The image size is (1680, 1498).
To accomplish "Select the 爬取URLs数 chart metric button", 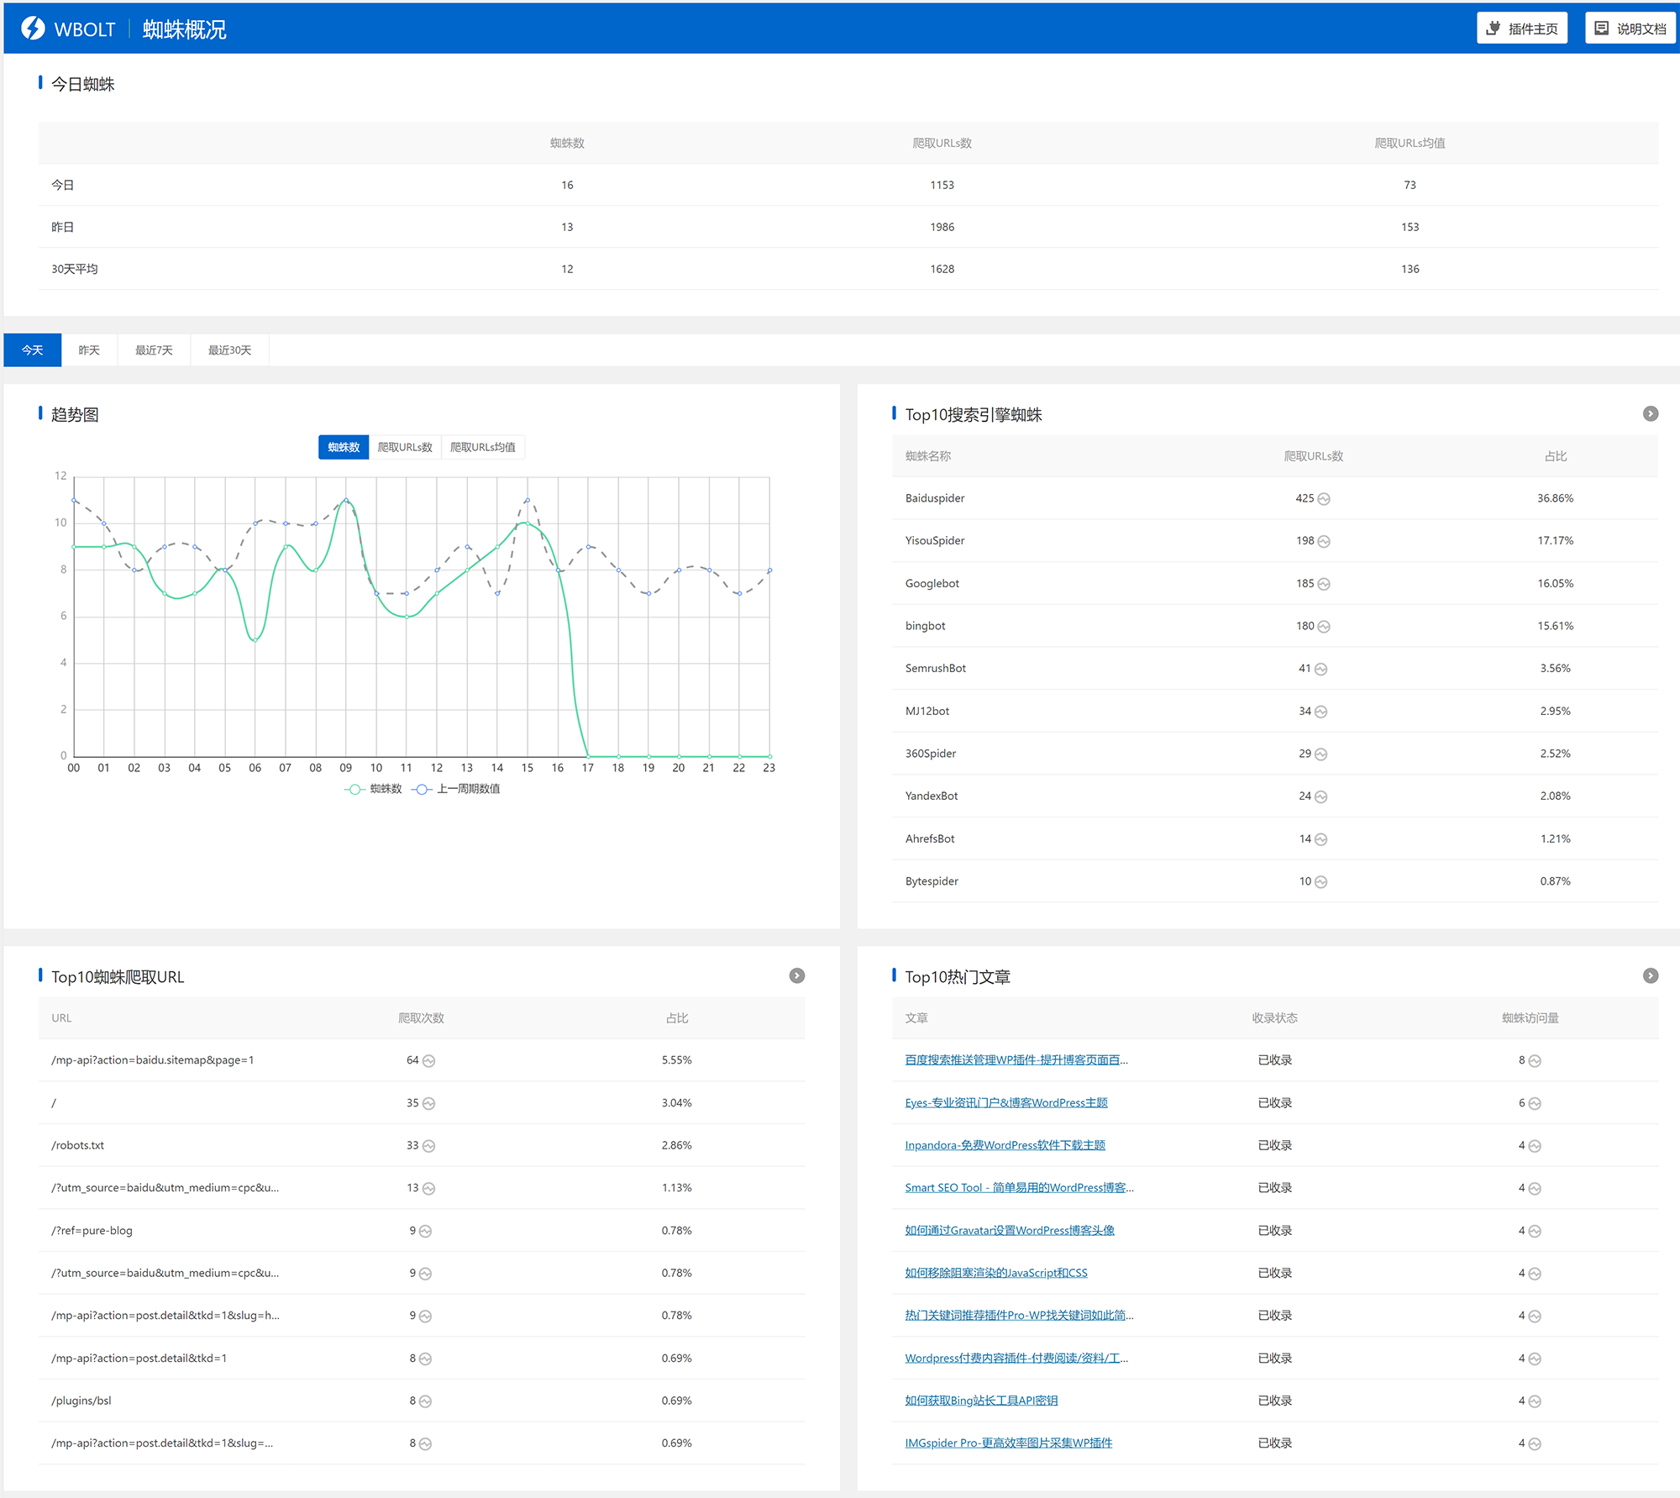I will coord(405,447).
